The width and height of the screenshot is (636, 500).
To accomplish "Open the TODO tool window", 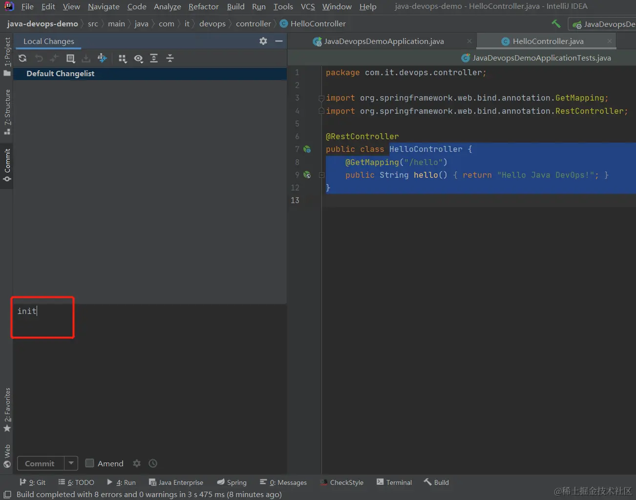I will 76,482.
